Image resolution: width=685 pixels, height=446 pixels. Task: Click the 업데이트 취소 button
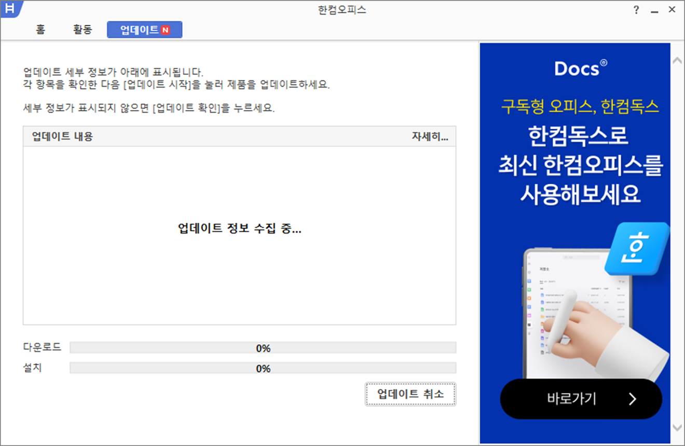(x=410, y=394)
